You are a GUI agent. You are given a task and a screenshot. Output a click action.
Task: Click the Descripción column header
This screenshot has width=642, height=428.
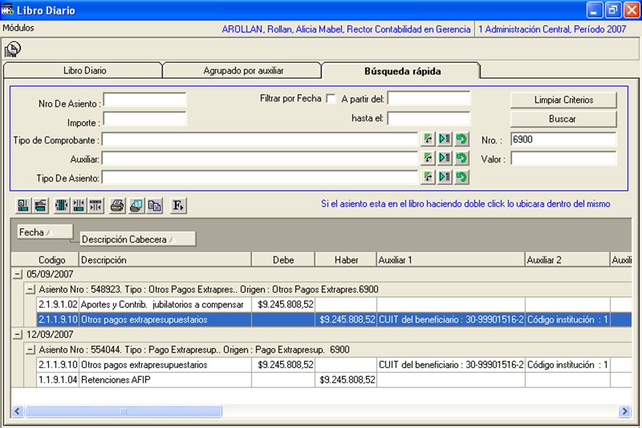(165, 260)
